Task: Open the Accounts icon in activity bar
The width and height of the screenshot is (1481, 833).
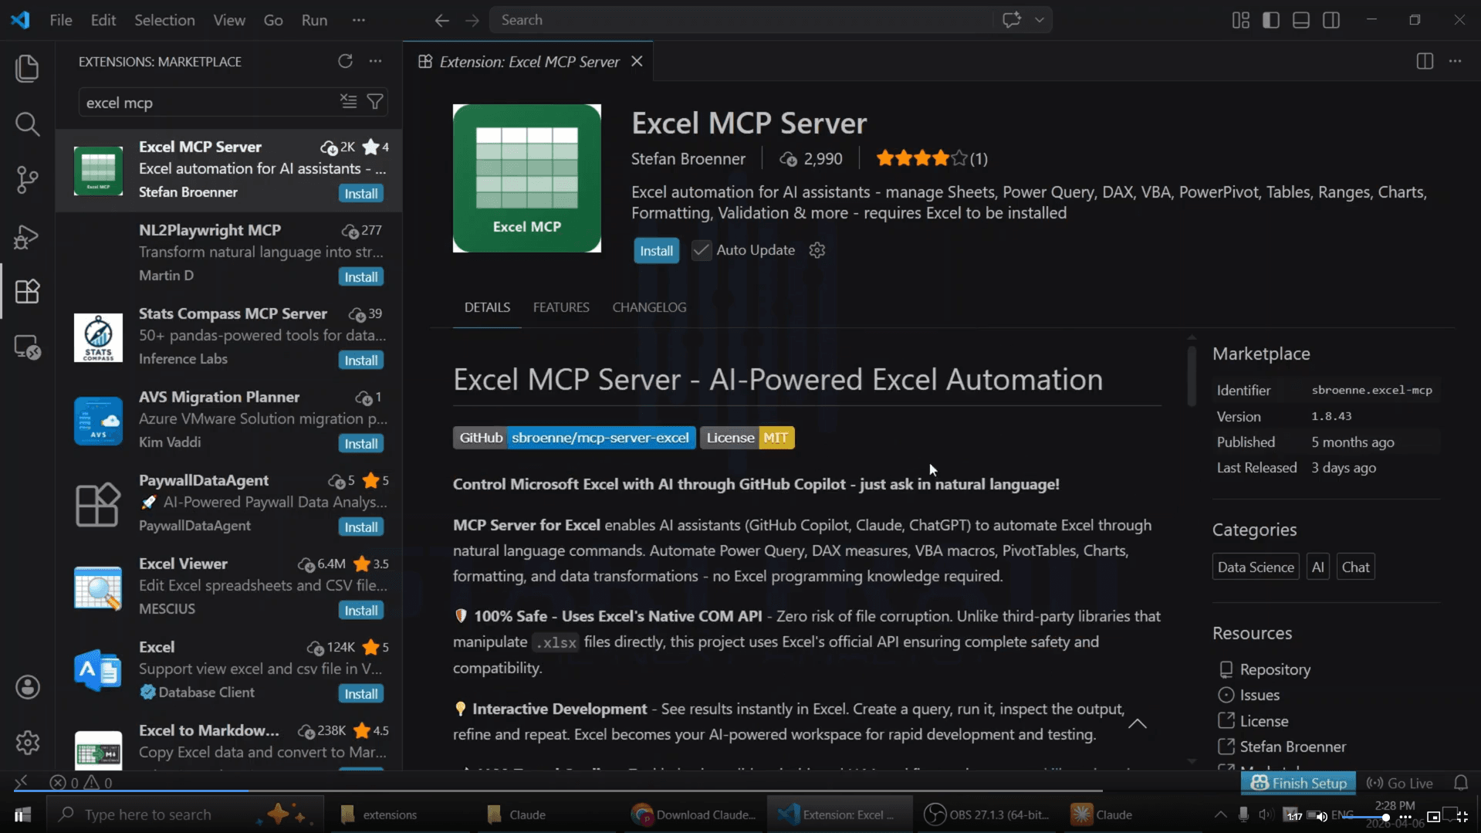Action: tap(27, 687)
